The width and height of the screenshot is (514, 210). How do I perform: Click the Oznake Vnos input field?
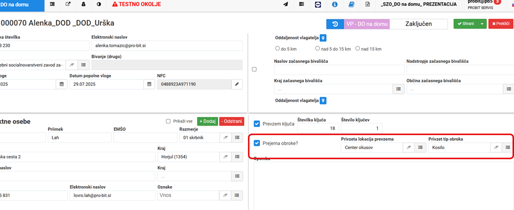[x=188, y=195]
